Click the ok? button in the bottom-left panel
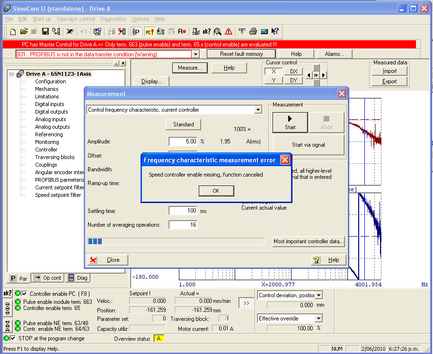433x354 pixels. tap(8, 293)
